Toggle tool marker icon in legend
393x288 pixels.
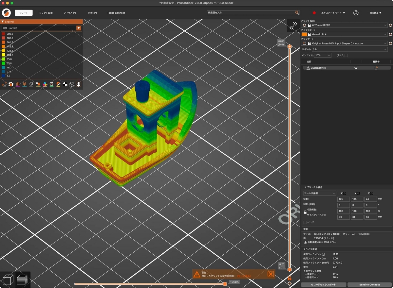click(79, 84)
